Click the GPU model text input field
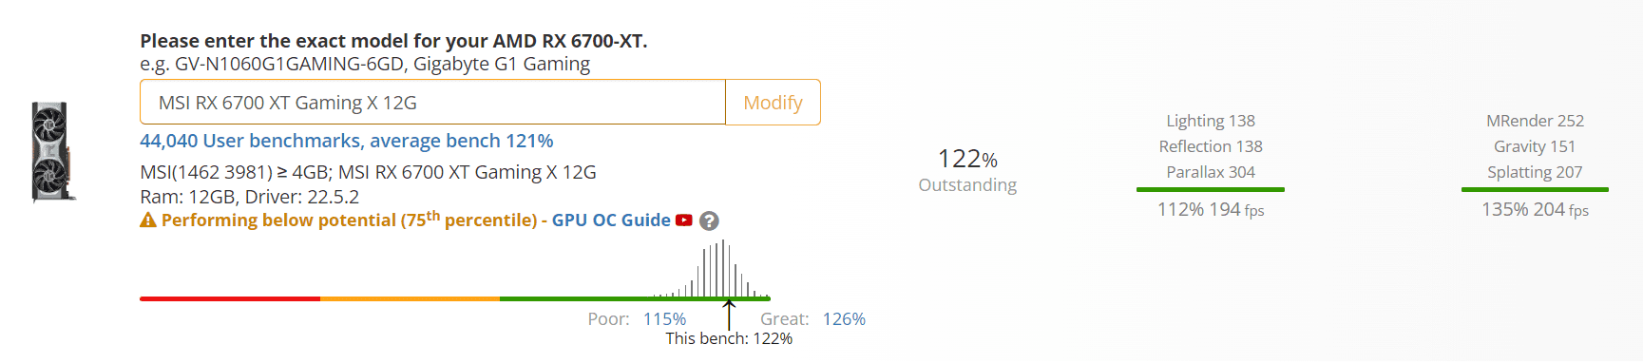1643x364 pixels. point(432,103)
